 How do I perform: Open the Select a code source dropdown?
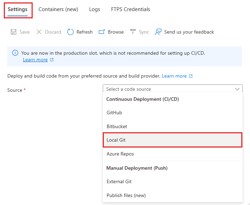click(x=173, y=89)
